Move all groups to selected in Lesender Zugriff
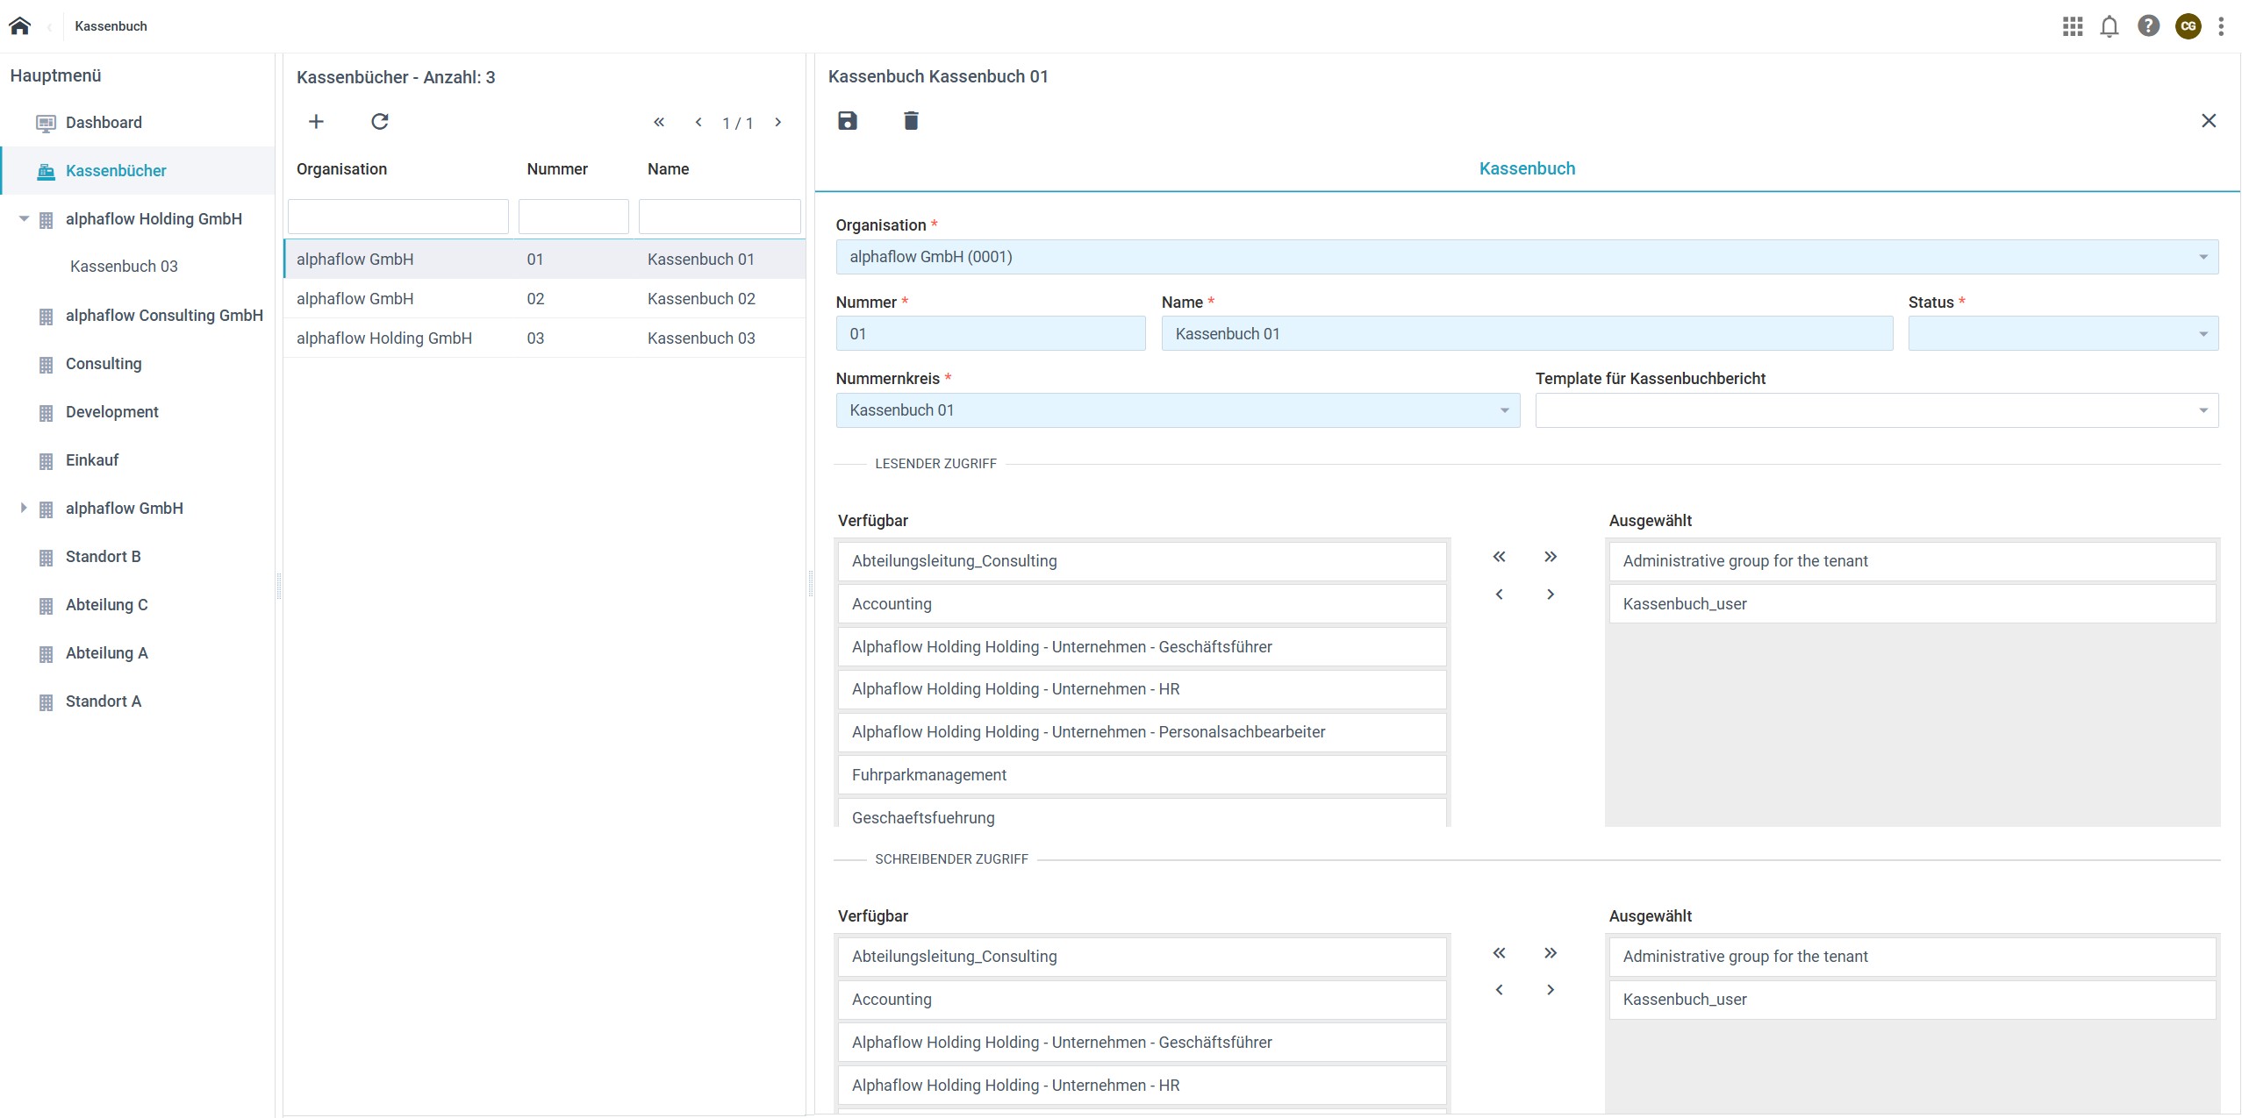The height and width of the screenshot is (1118, 2242). click(x=1550, y=557)
